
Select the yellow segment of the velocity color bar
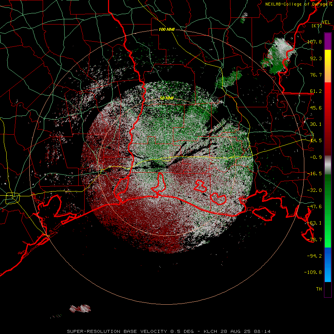click(x=328, y=58)
